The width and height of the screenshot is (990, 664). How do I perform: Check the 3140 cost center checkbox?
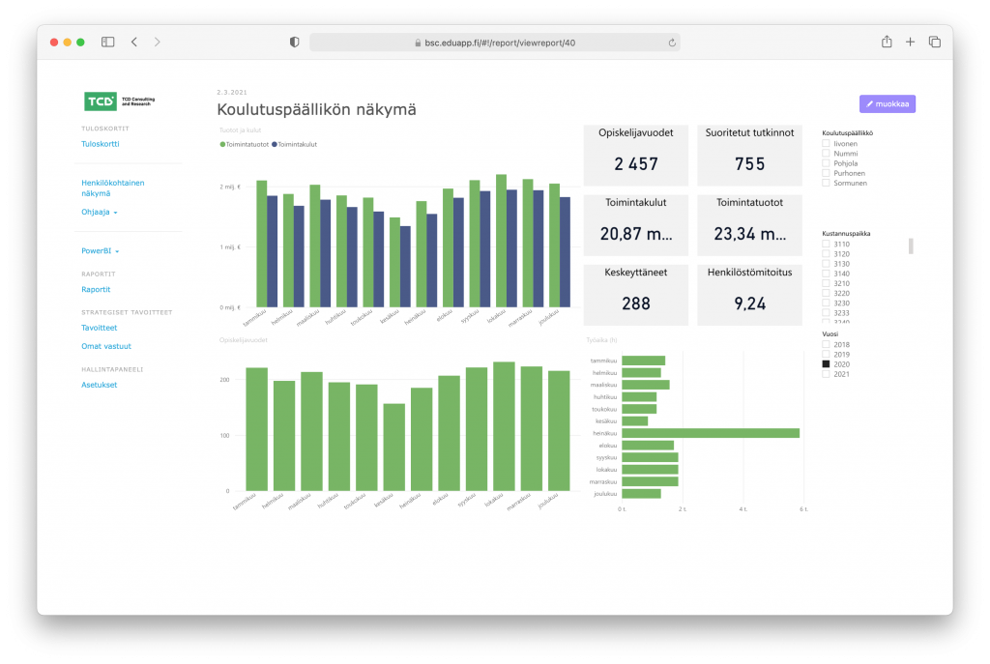click(x=826, y=274)
